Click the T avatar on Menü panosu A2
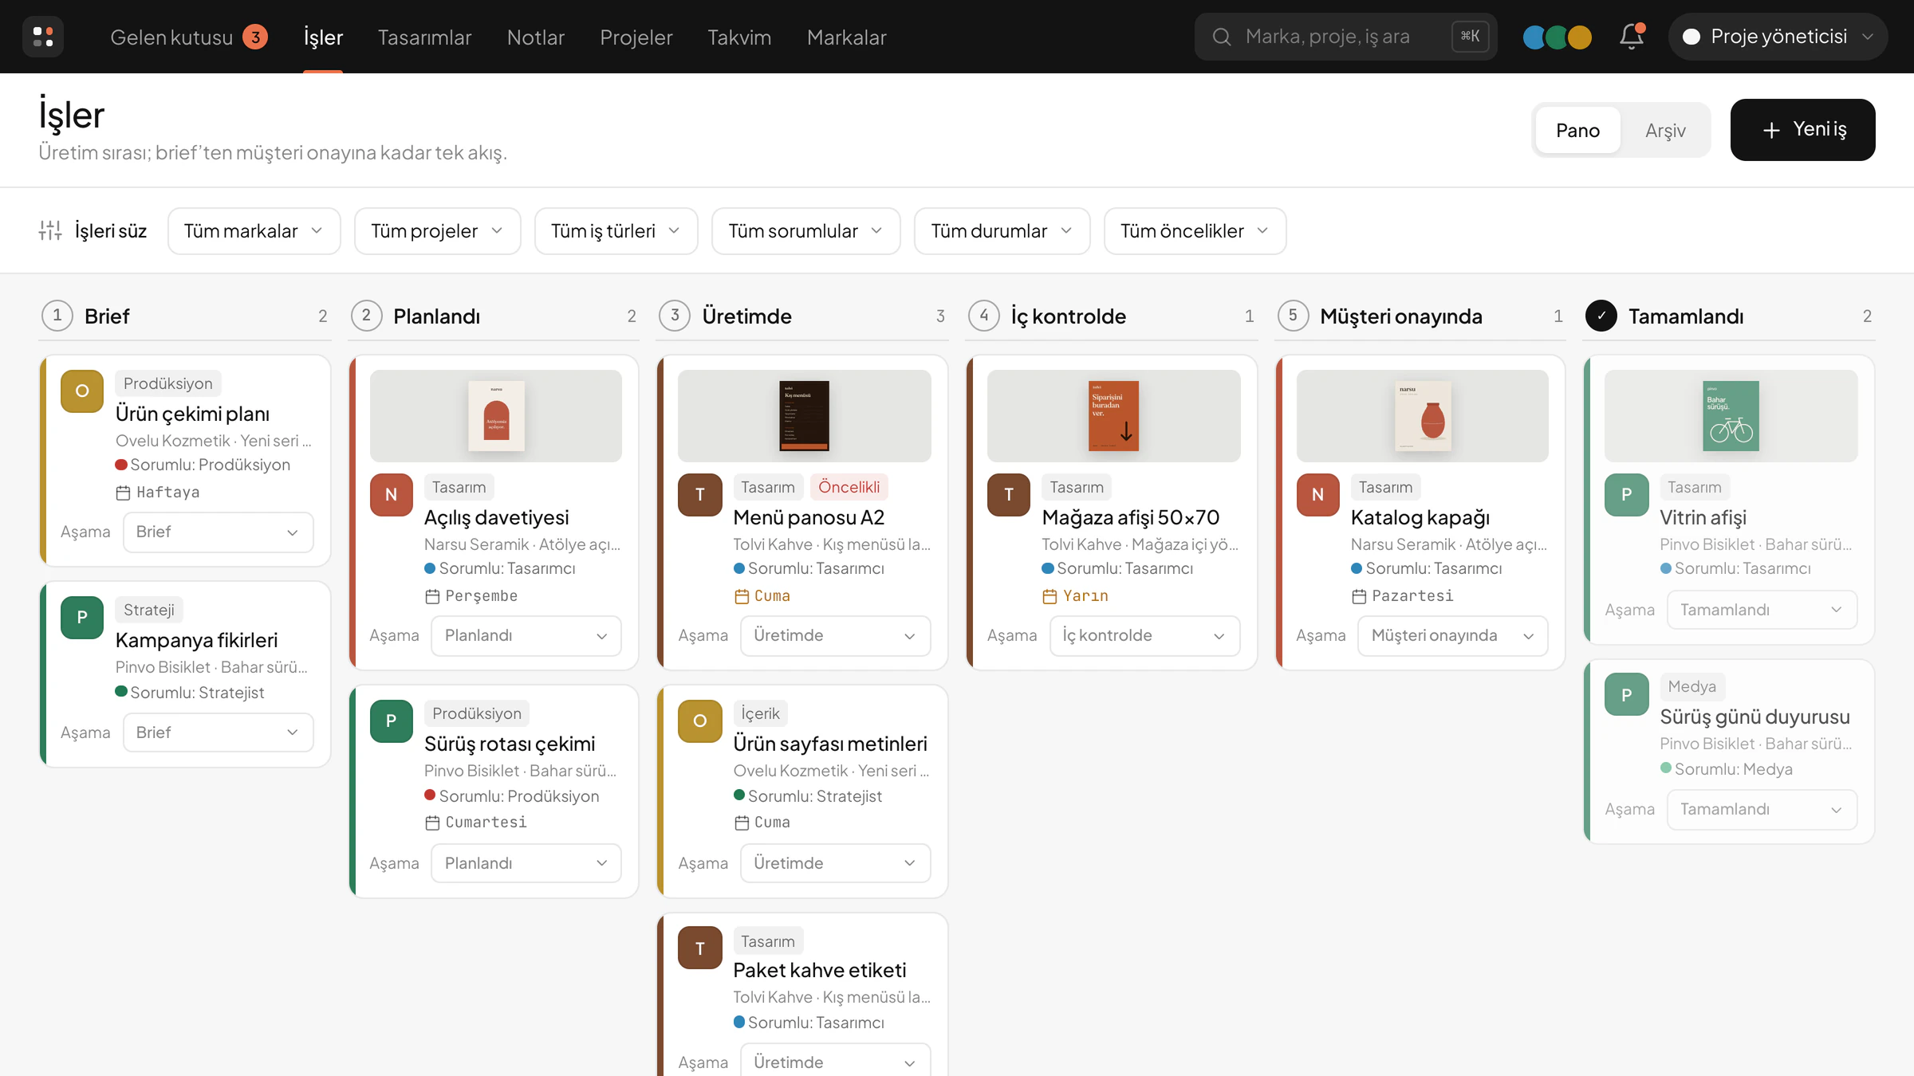 (699, 495)
